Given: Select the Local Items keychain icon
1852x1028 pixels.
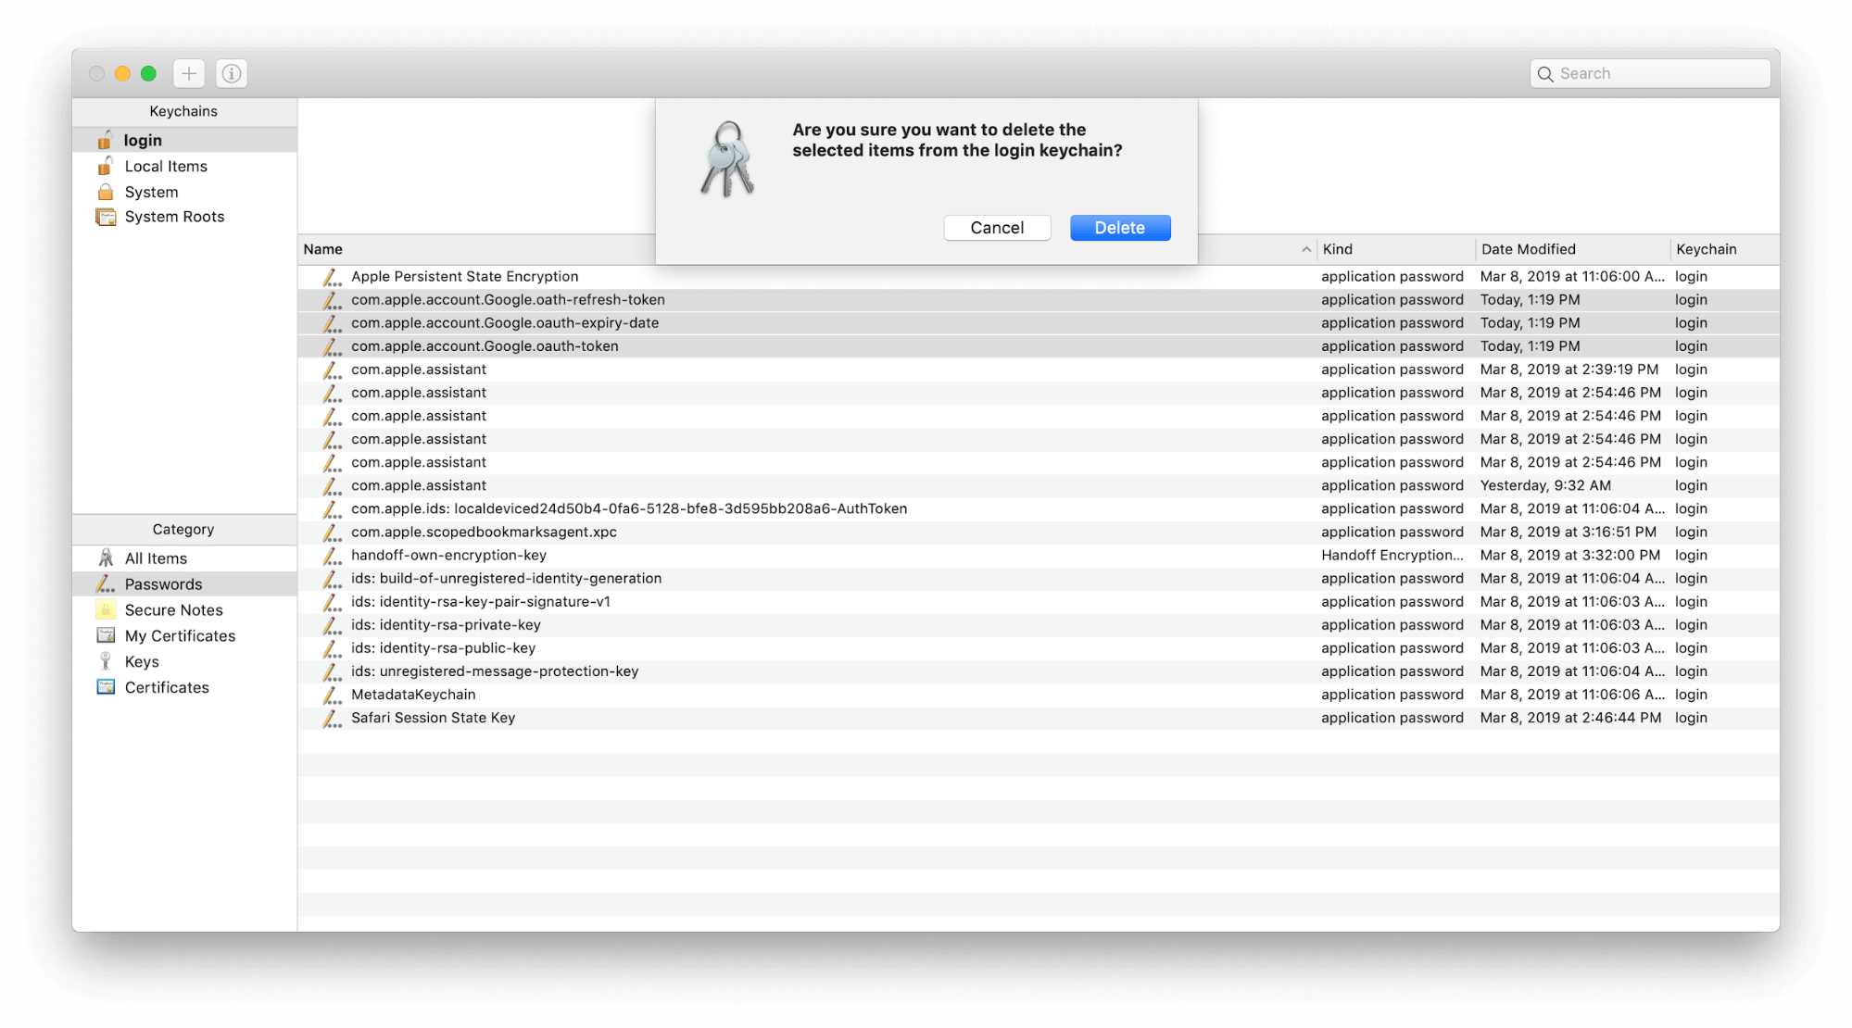Looking at the screenshot, I should tap(107, 165).
